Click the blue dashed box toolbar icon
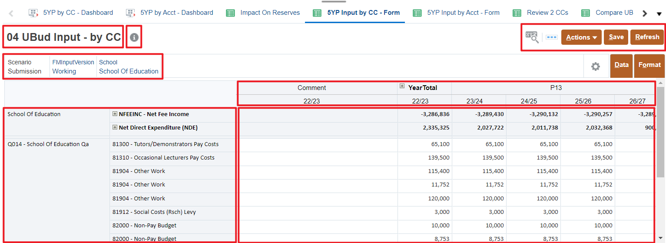This screenshot has width=666, height=243. pyautogui.click(x=551, y=37)
